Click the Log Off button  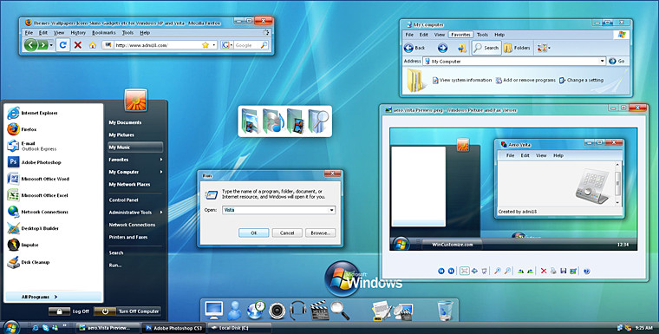click(69, 311)
